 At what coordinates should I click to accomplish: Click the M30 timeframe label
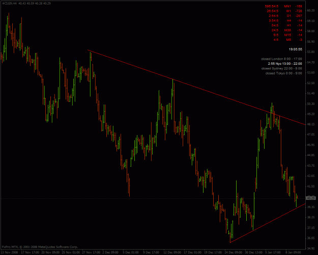pyautogui.click(x=287, y=30)
